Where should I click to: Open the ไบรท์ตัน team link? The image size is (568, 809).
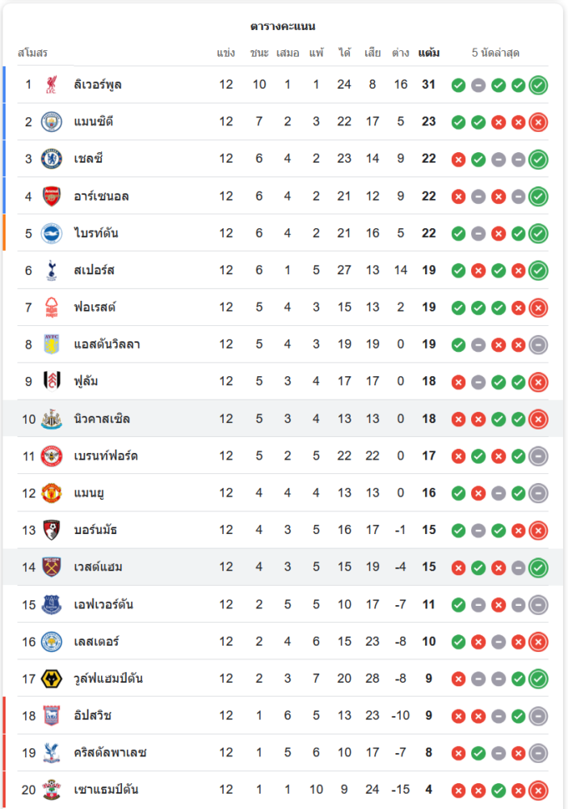point(96,233)
